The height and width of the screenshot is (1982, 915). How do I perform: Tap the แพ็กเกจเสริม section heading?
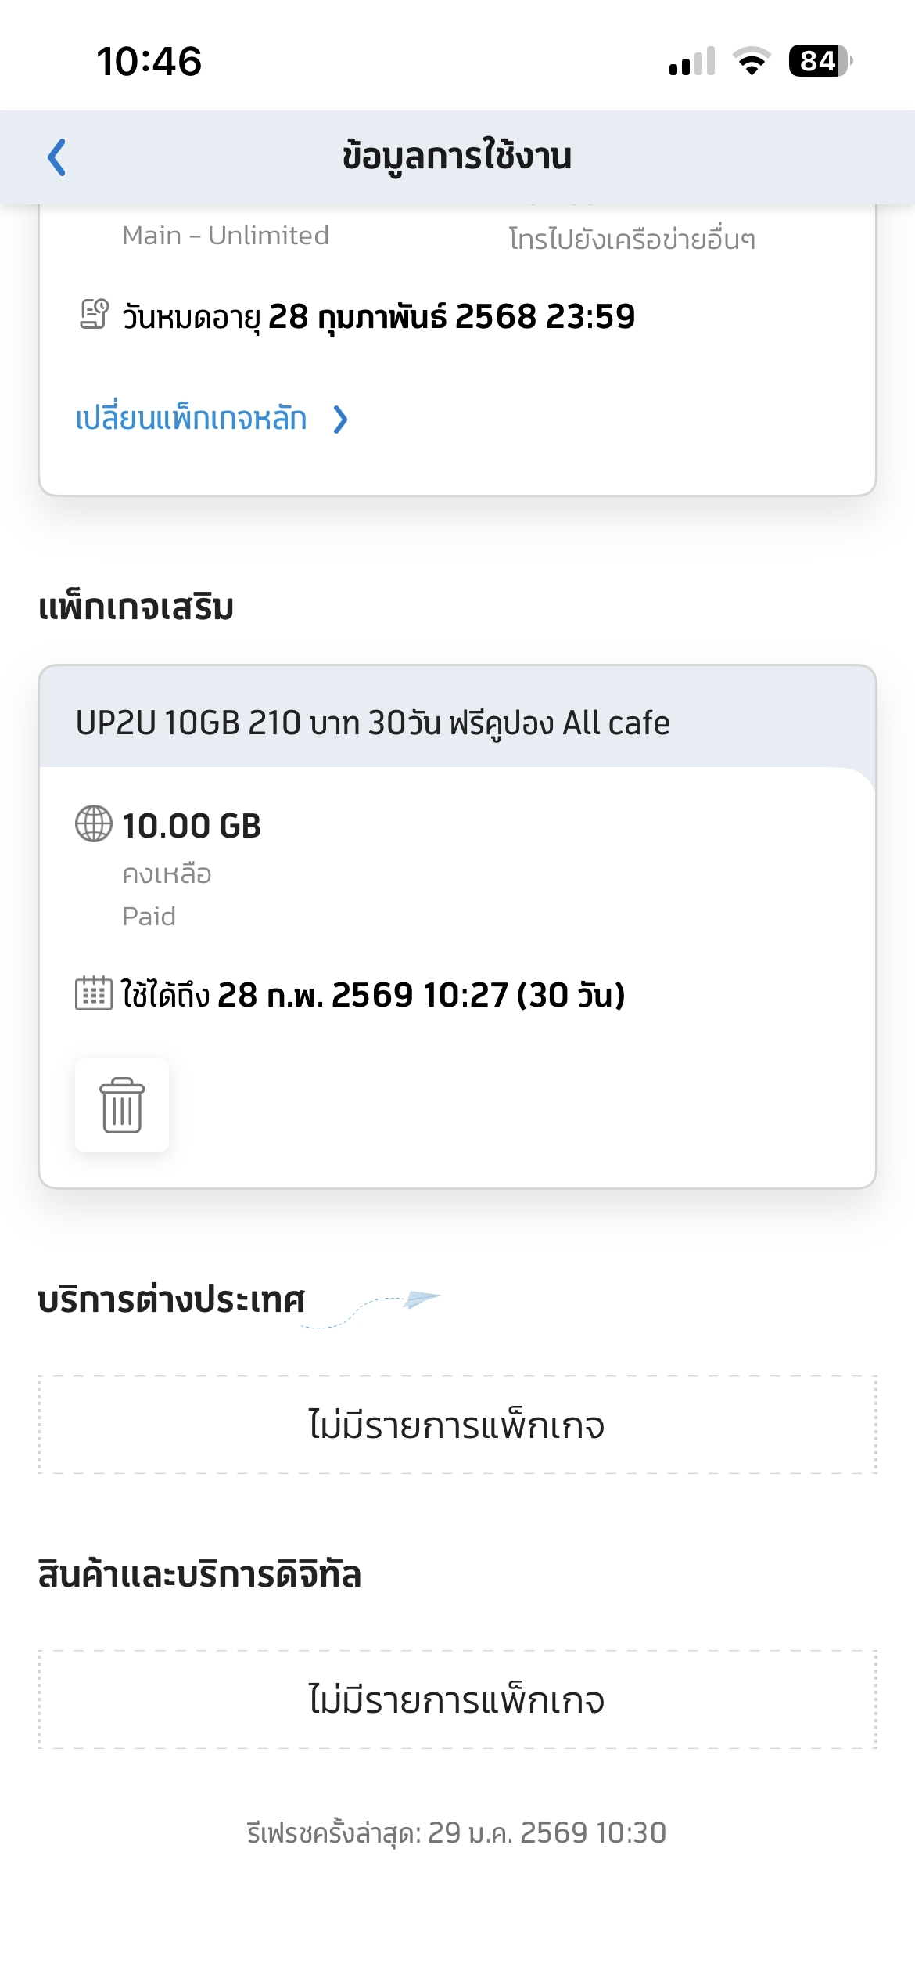(136, 607)
